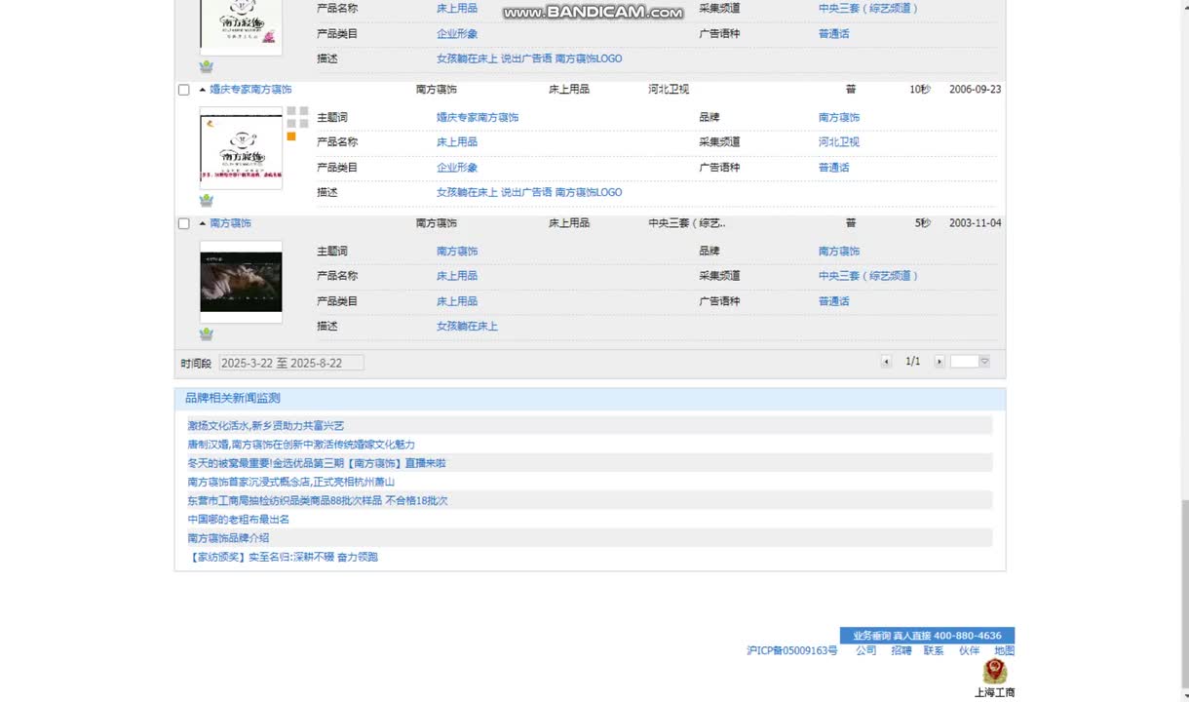The width and height of the screenshot is (1189, 702).
Task: Click the 品牌相关新闻监测 section header
Action: [x=590, y=399]
